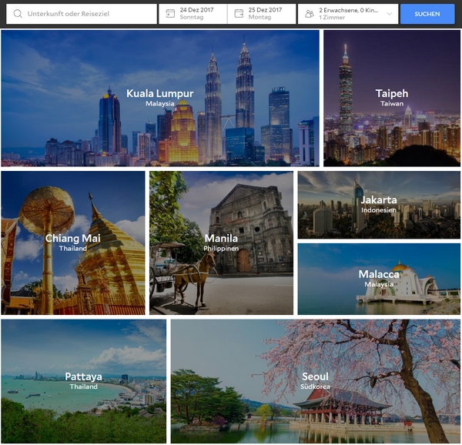
Task: Click the check-in calendar icon
Action: [x=170, y=14]
